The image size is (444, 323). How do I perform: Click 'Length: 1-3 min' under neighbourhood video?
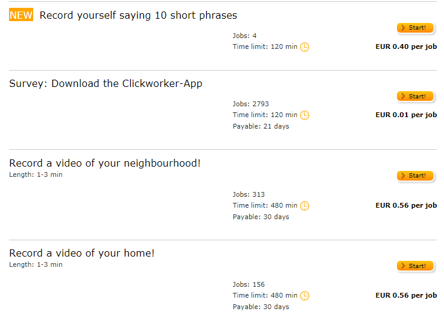[36, 175]
